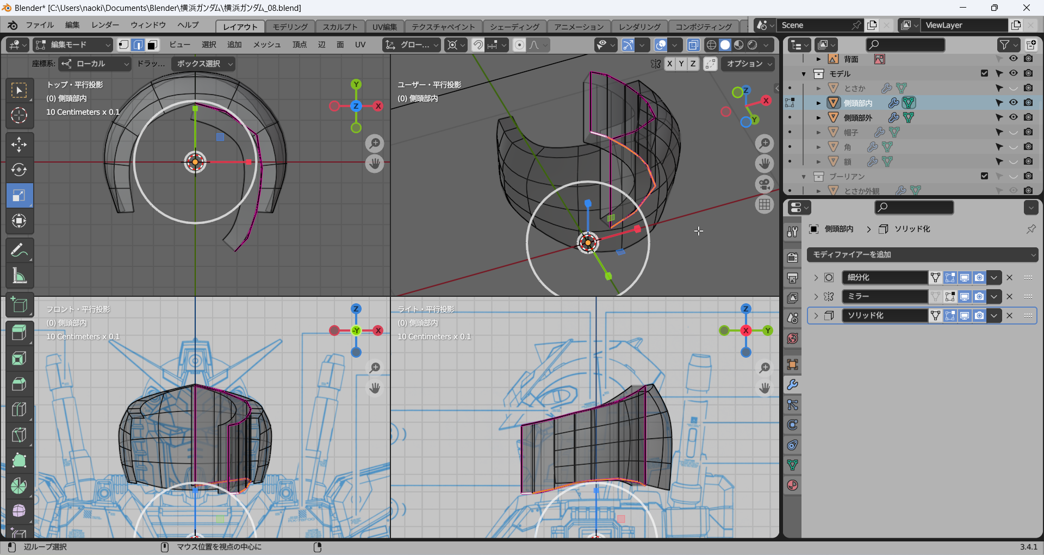
Task: Toggle X axis mirror button
Action: (x=670, y=64)
